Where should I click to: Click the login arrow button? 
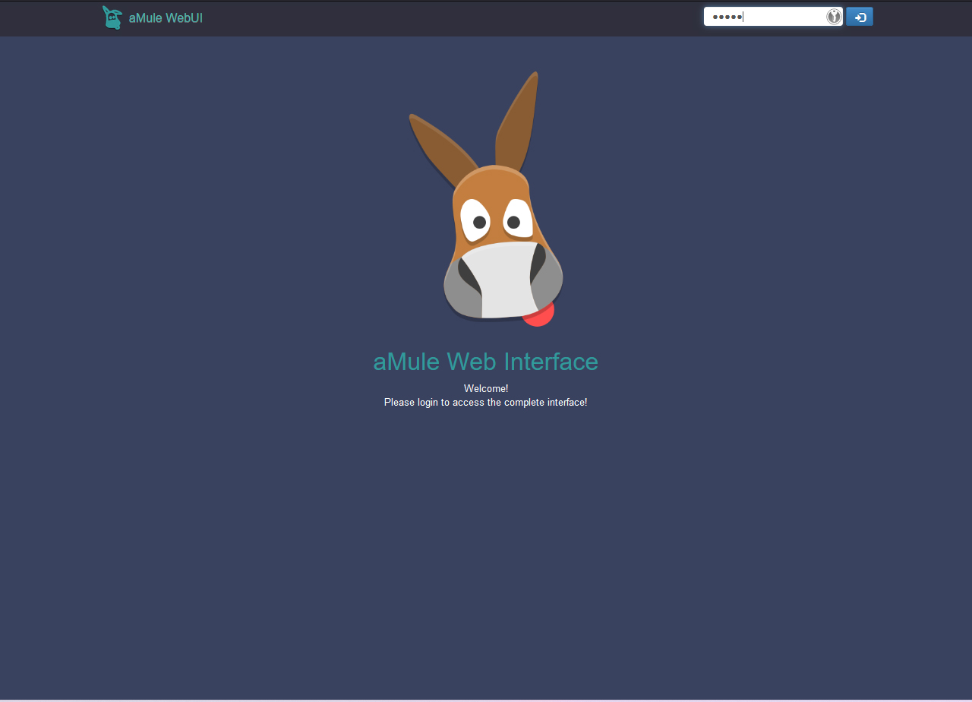click(860, 17)
